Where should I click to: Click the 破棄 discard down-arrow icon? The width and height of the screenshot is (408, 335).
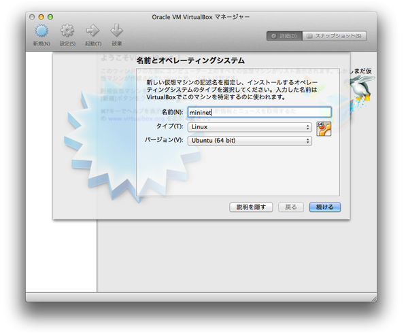[116, 31]
